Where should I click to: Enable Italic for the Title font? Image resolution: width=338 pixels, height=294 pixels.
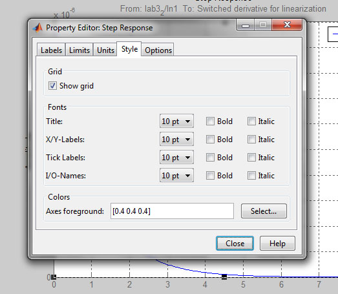[x=251, y=121]
